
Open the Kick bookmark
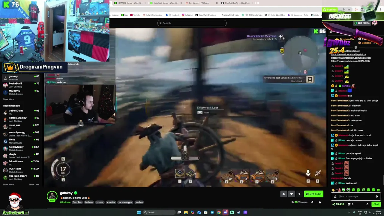[x=124, y=15]
